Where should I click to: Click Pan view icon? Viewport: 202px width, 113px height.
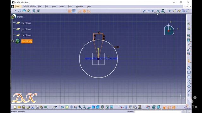pyautogui.click(x=71, y=107)
